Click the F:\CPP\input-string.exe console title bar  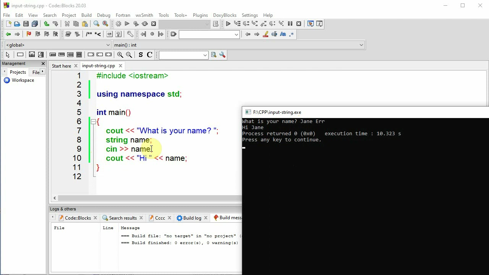point(365,112)
